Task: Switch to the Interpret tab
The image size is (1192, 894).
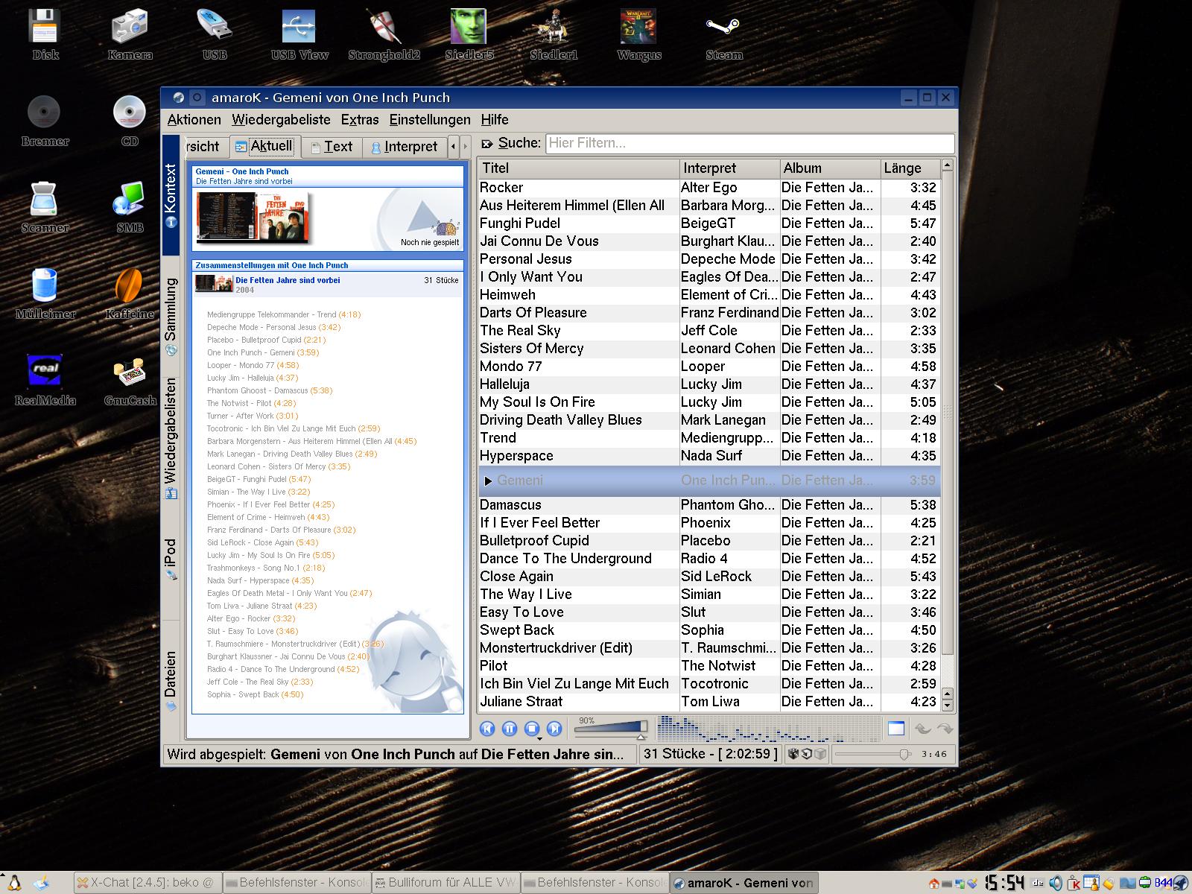Action: coord(405,147)
